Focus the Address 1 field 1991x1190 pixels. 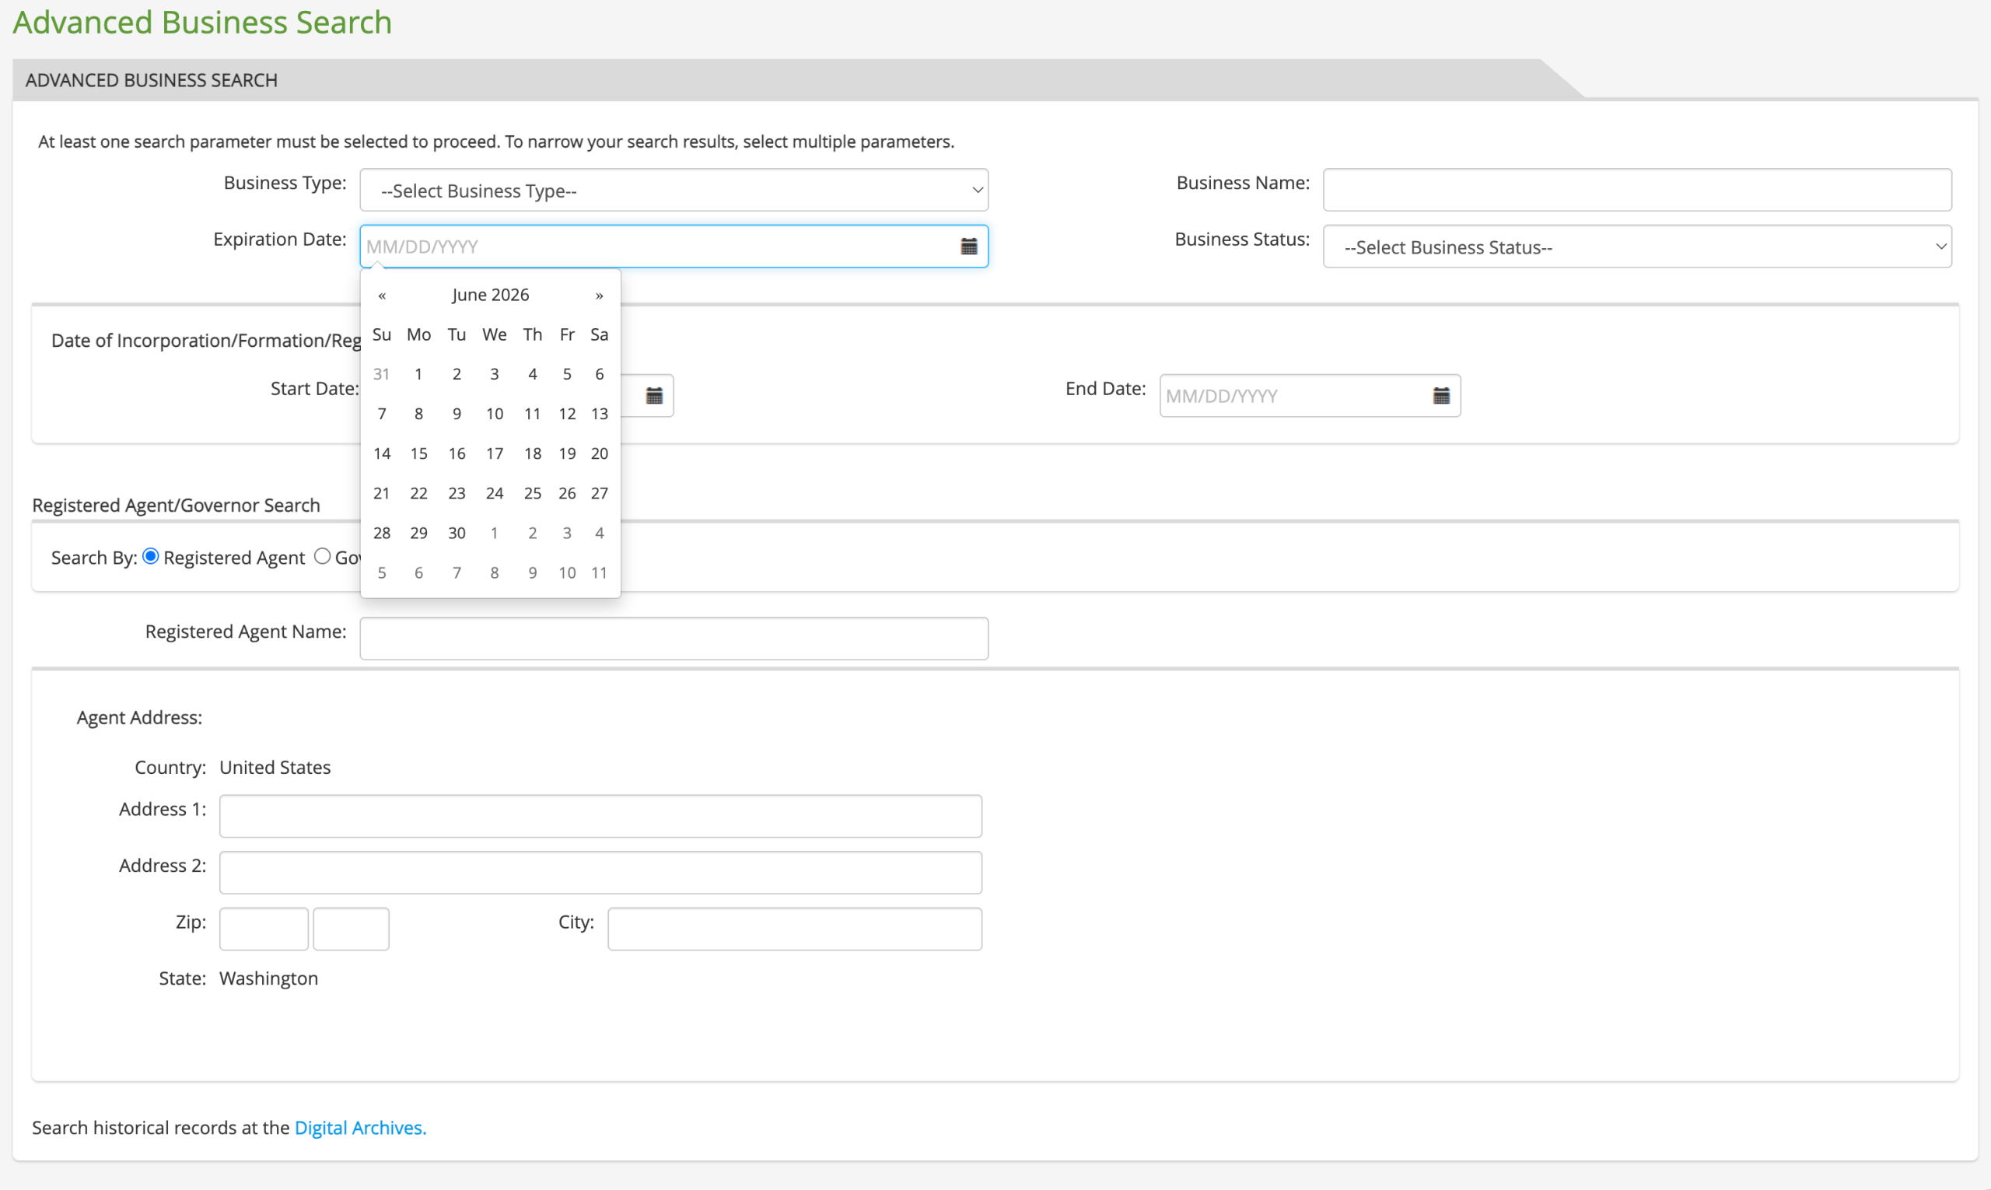tap(600, 817)
